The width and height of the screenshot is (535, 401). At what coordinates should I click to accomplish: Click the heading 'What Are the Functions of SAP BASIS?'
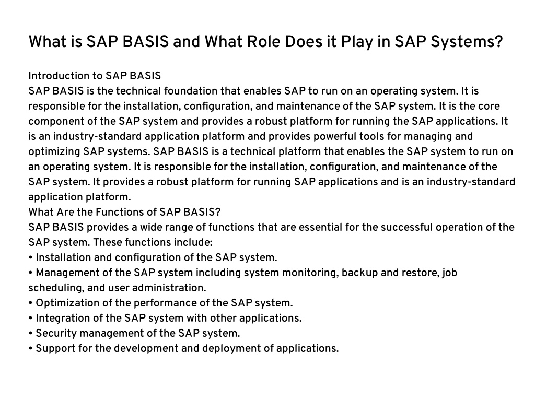[x=124, y=212]
